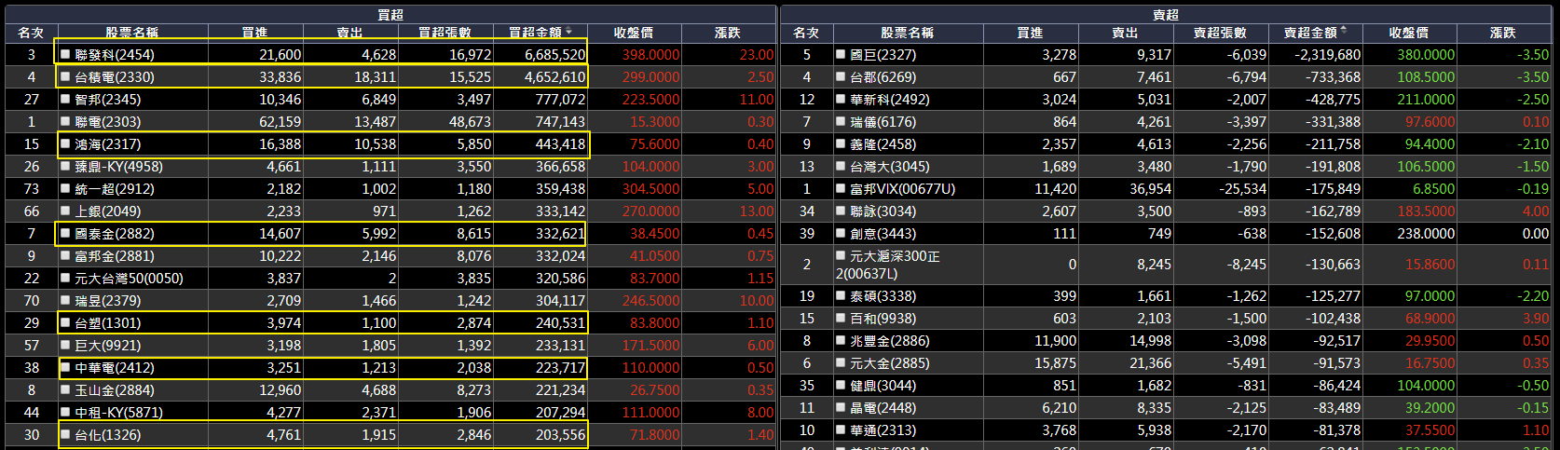Open stock 健鼎(3044)
Viewport: 1560px width, 450px height.
coord(883,385)
